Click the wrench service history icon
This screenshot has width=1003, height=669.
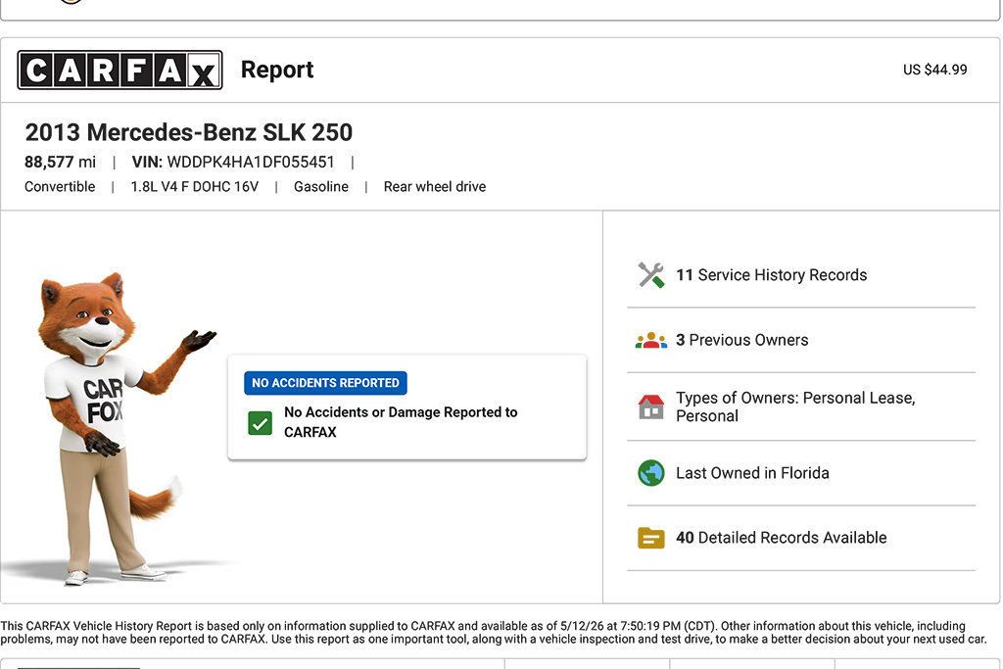pos(651,275)
